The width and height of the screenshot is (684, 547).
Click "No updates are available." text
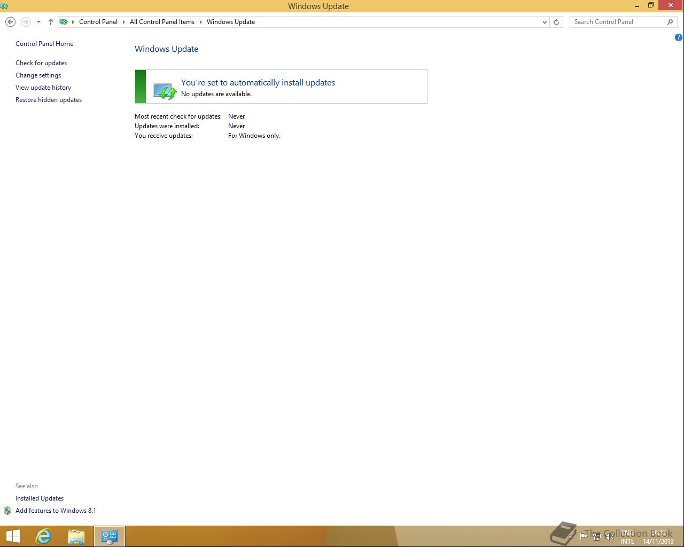tap(216, 94)
